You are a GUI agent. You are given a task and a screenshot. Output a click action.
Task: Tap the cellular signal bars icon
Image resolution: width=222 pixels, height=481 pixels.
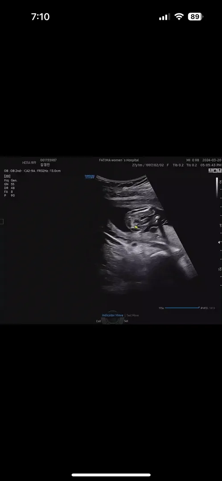164,17
